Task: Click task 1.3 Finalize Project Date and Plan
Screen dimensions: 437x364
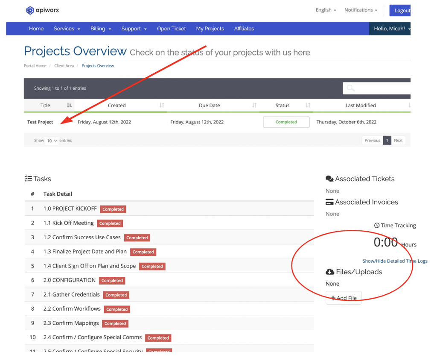Action: [x=85, y=252]
